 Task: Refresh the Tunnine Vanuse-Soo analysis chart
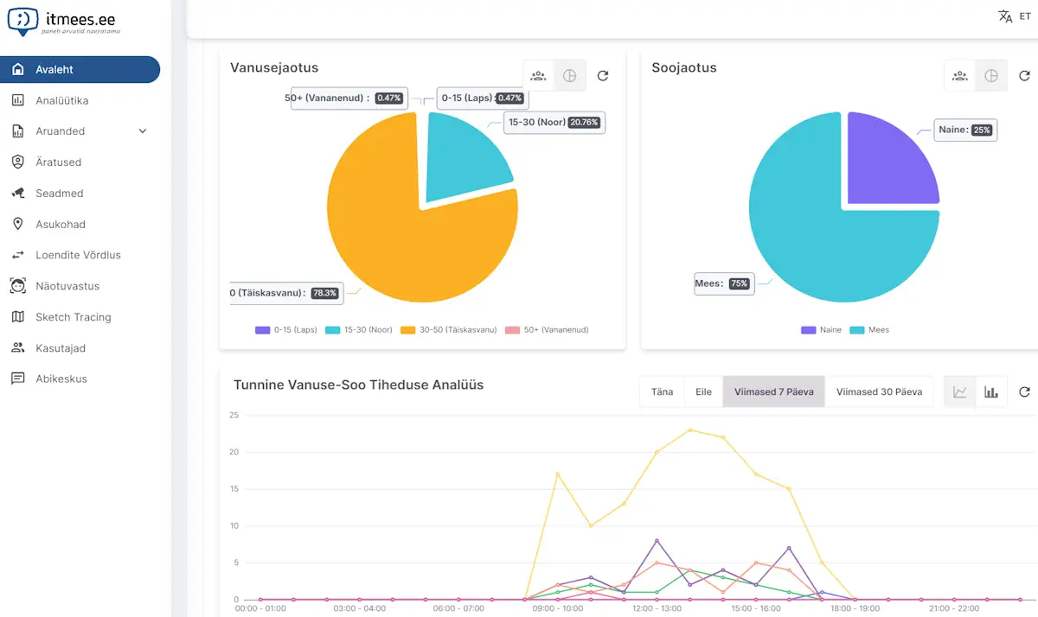1024,391
